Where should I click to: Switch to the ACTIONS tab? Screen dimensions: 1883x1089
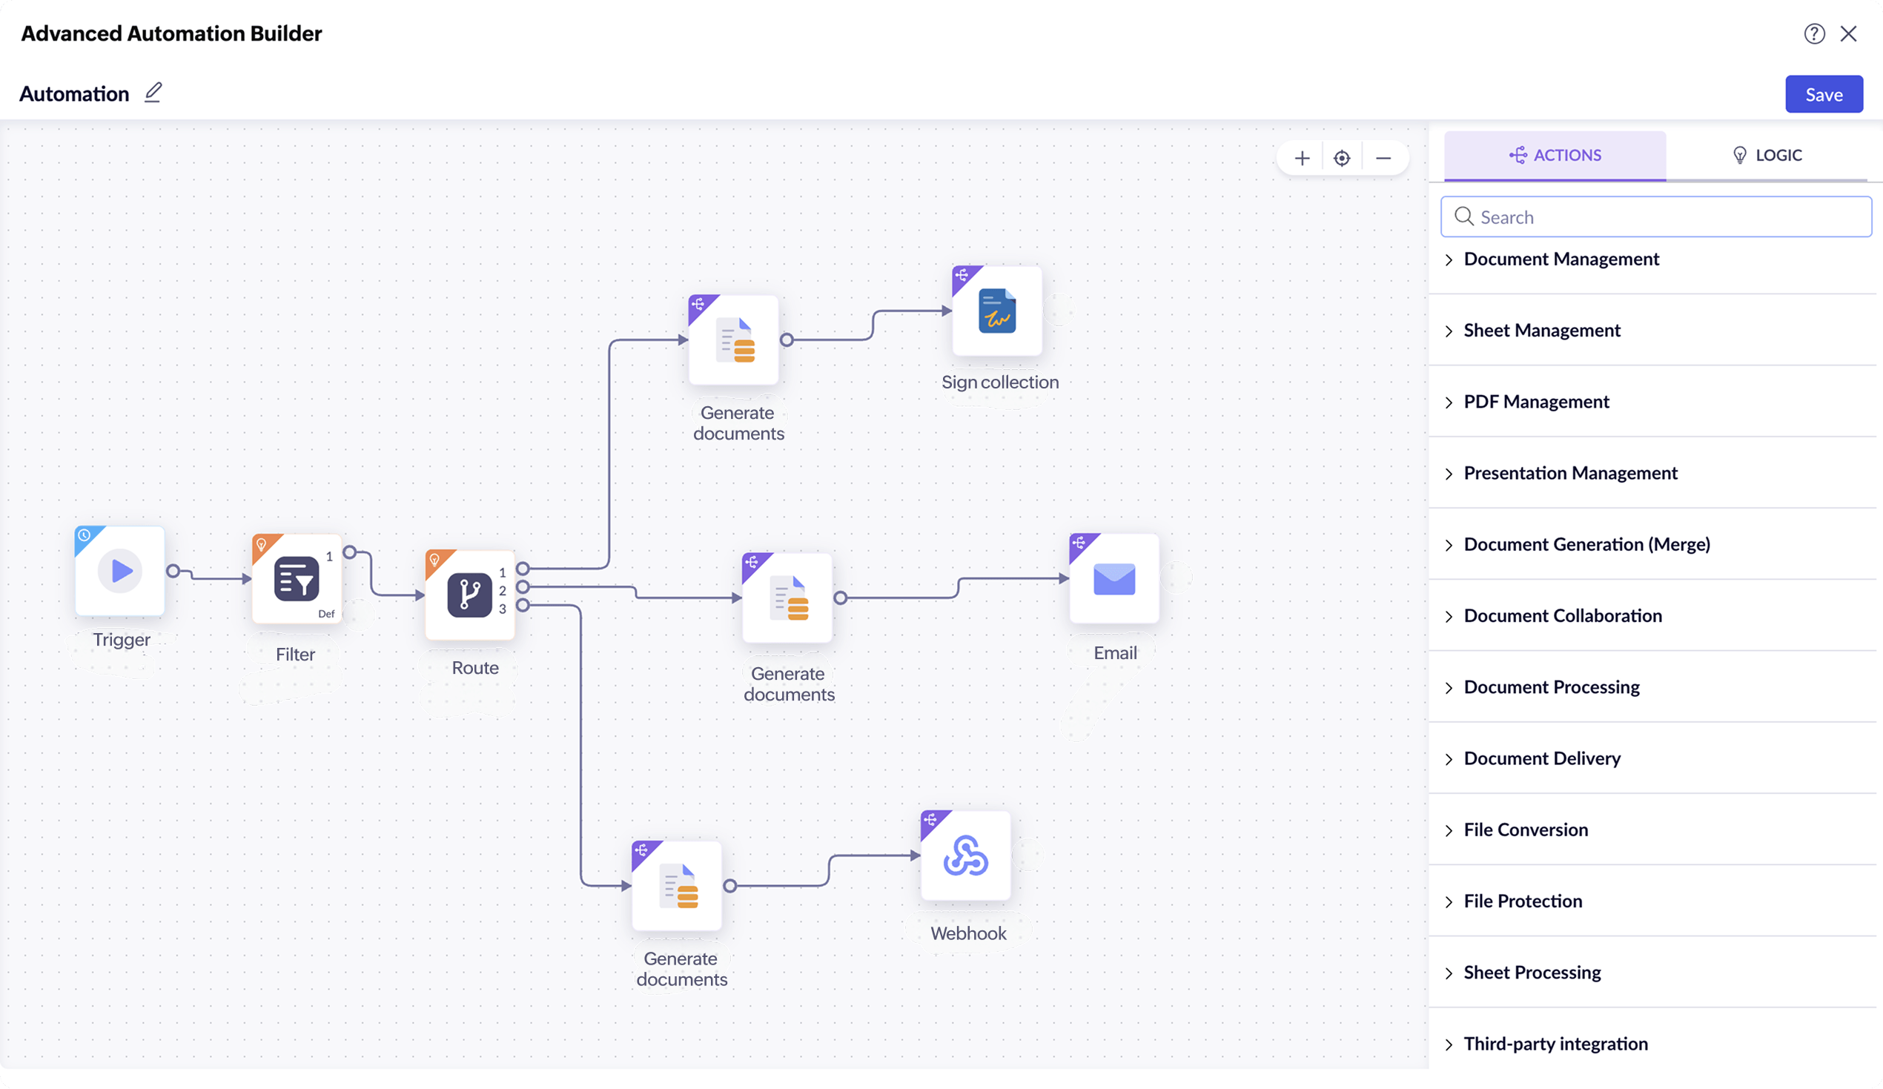[1555, 156]
